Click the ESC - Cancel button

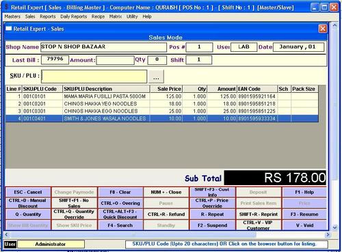tap(28, 192)
